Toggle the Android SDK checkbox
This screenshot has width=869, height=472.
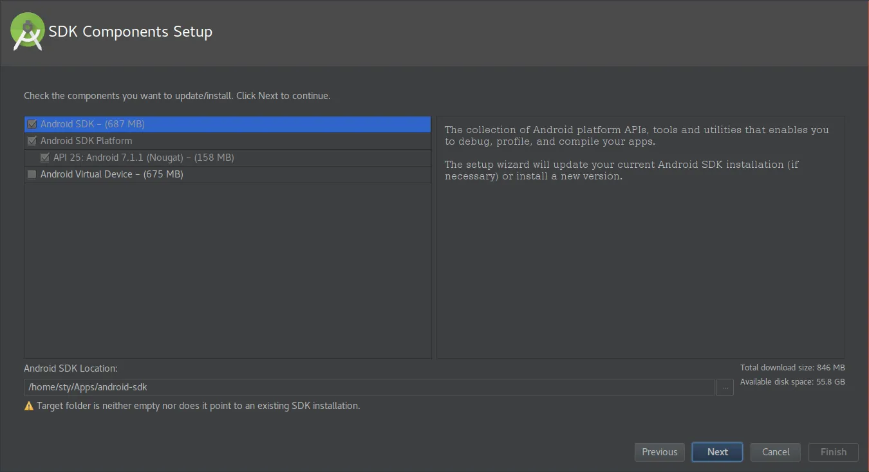click(32, 124)
